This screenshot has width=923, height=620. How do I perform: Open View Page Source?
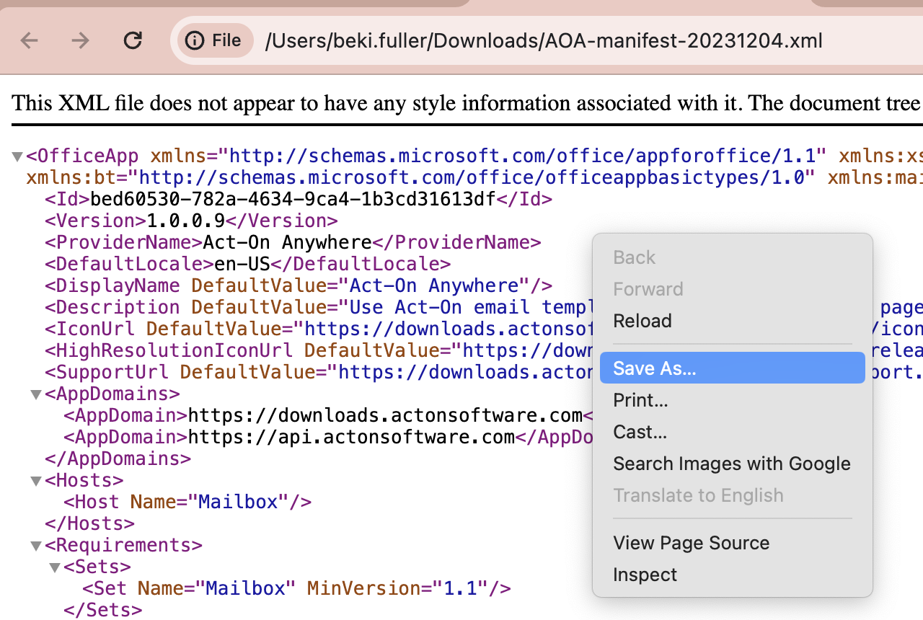(691, 543)
